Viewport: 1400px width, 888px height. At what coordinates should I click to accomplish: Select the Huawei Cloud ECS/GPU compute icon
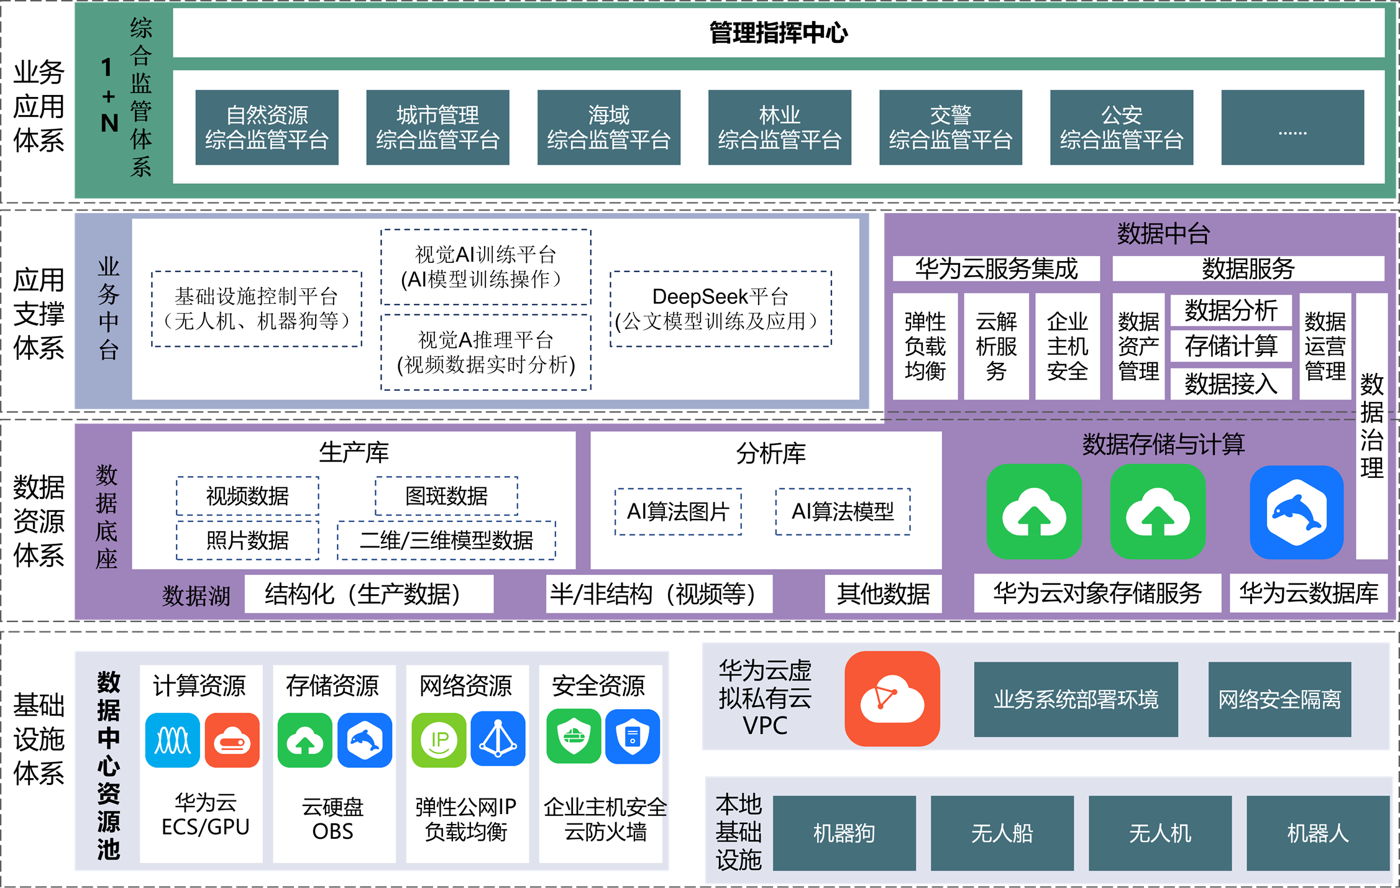point(232,740)
